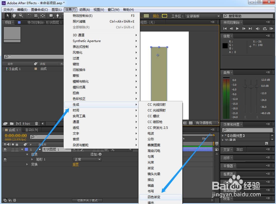Click the region of interest icon in the viewer
Screen dimensions: 276x204
pyautogui.click(x=185, y=123)
